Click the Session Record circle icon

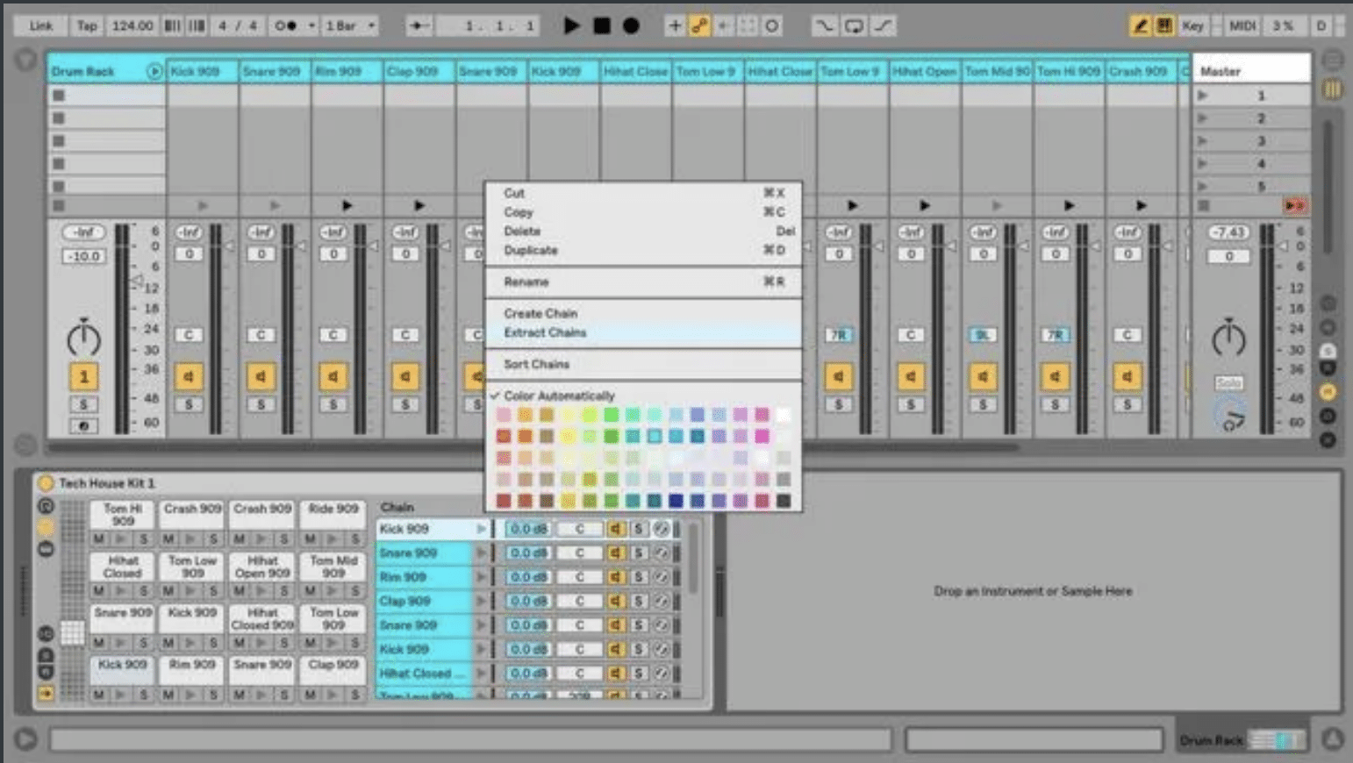click(x=772, y=25)
